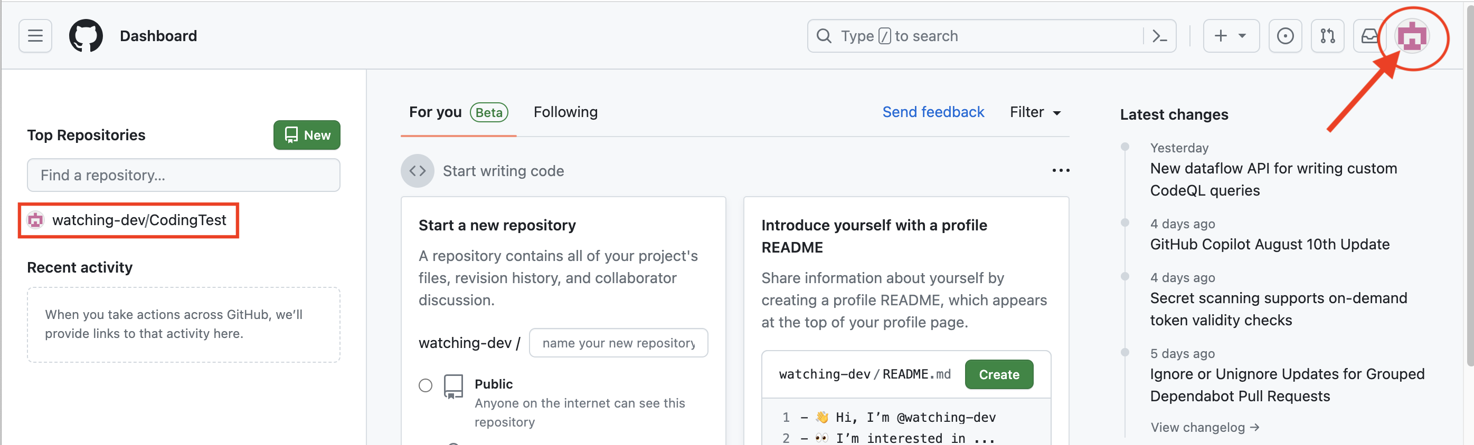Click the GitHub Octocat logo

point(86,36)
